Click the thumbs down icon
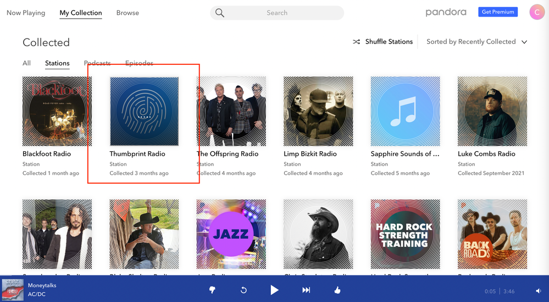Screen dimensions: 549x302 (x=212, y=290)
